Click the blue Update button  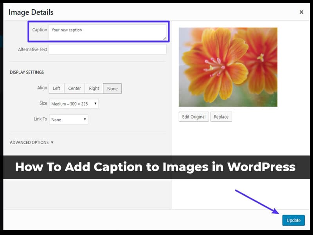(x=293, y=220)
